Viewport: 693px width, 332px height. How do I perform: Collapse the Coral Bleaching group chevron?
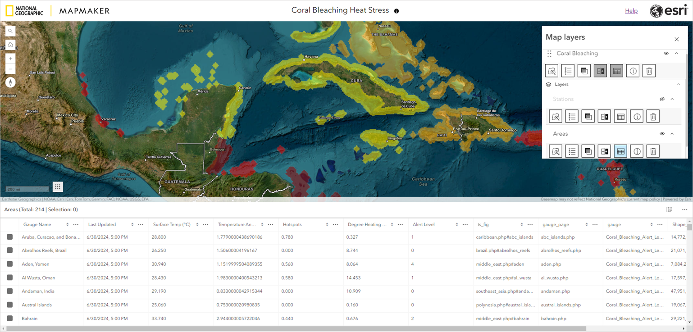click(676, 53)
